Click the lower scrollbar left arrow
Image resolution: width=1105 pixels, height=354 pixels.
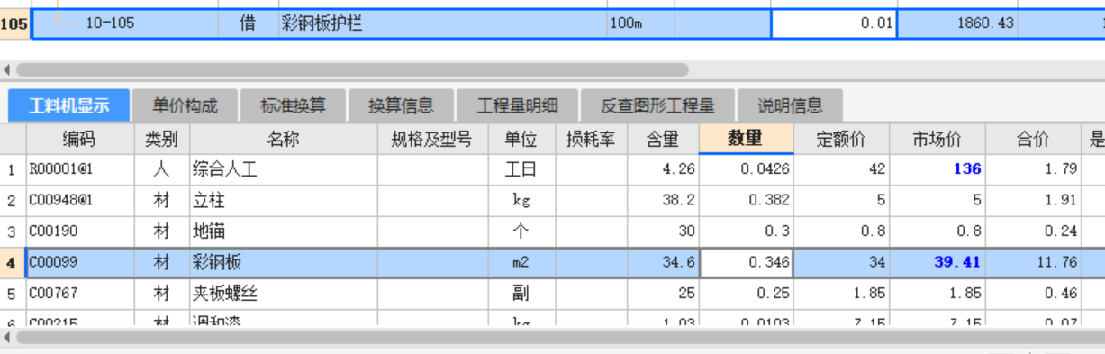click(7, 337)
